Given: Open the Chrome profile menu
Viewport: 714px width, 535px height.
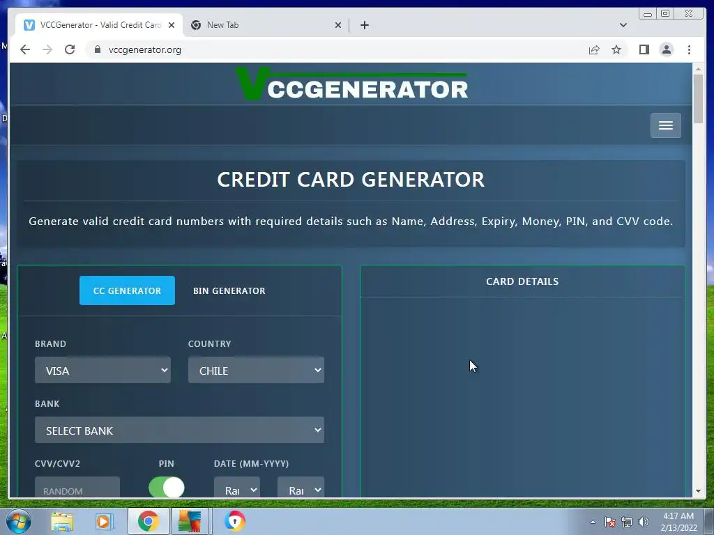Looking at the screenshot, I should click(x=666, y=49).
